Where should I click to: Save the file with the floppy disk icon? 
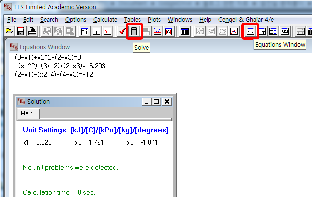(21, 31)
